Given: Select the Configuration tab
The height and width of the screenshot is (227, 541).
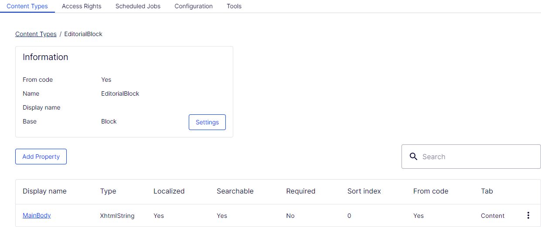Looking at the screenshot, I should [194, 6].
